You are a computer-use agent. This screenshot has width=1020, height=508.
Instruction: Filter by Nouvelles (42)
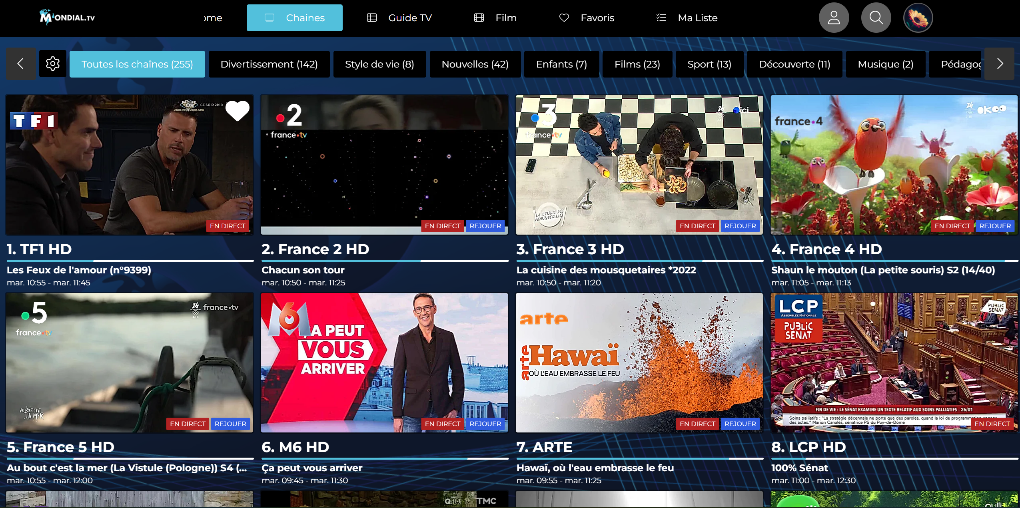point(475,64)
